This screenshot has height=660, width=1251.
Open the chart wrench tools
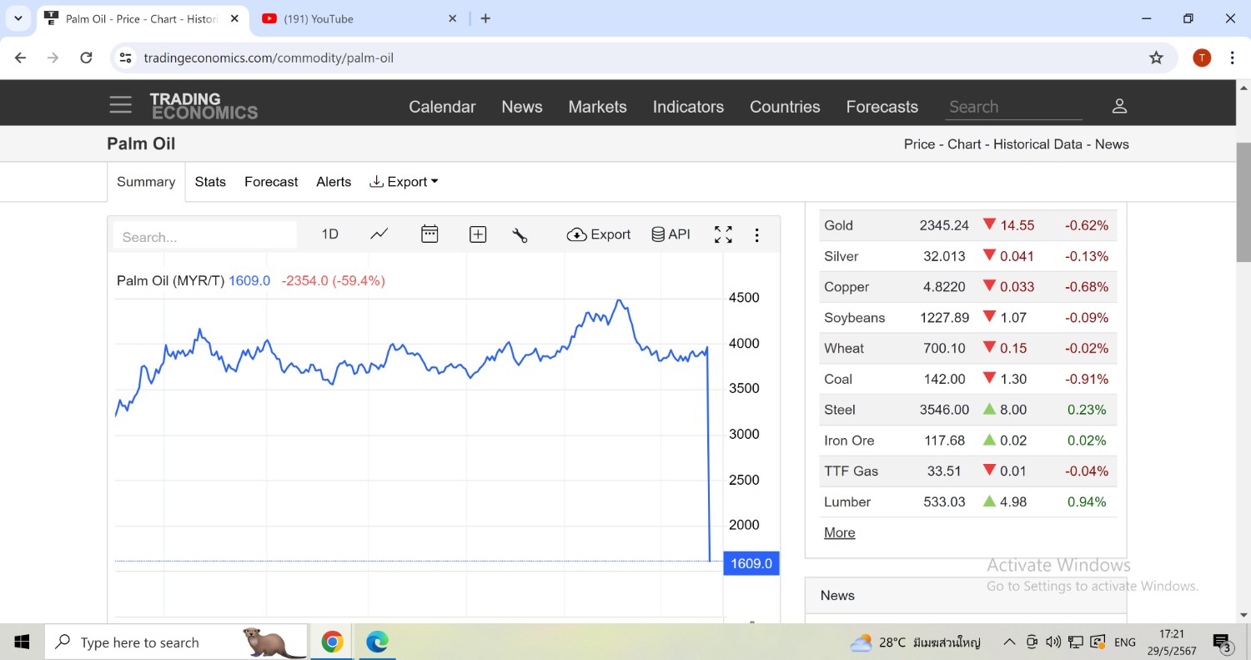coord(520,235)
